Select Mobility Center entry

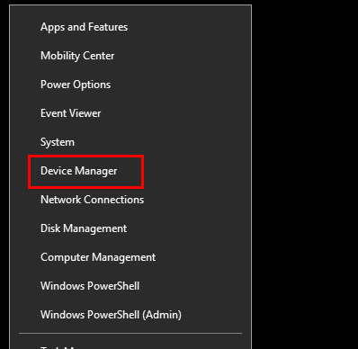(x=77, y=56)
